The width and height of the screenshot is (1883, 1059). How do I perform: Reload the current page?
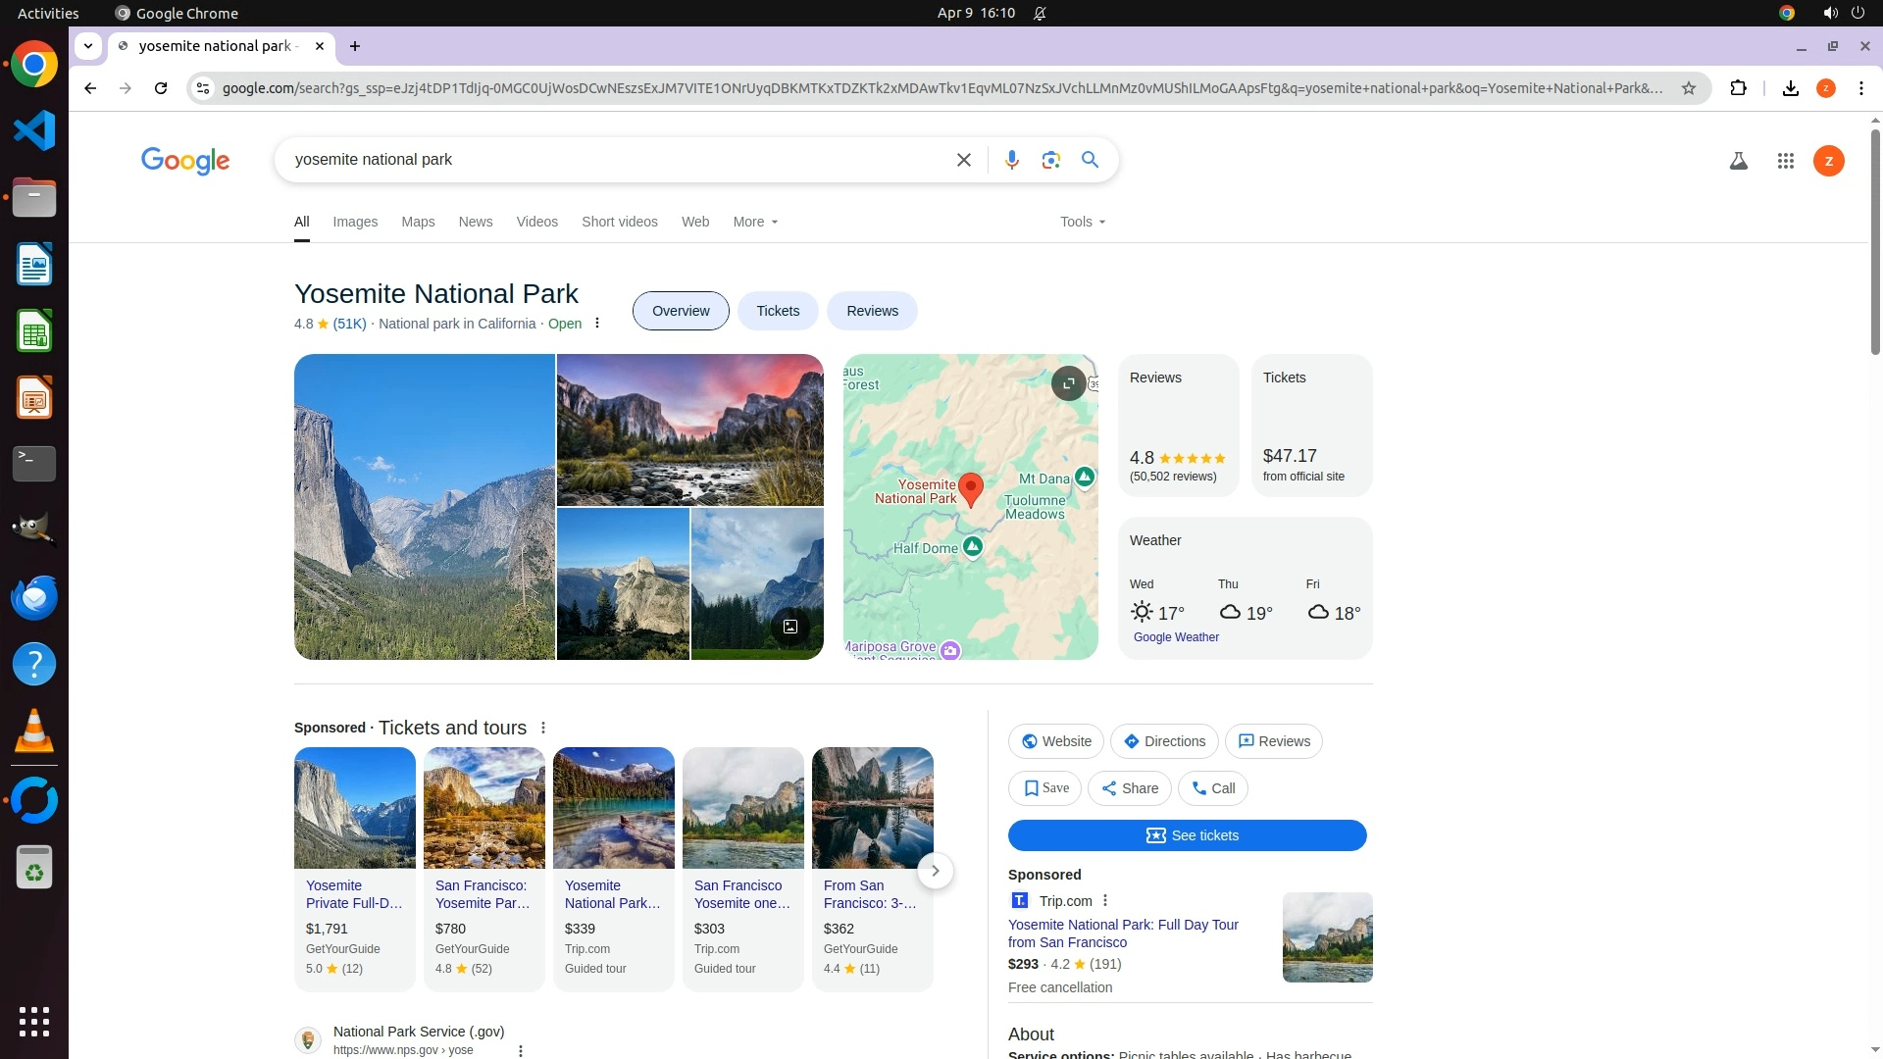point(161,88)
